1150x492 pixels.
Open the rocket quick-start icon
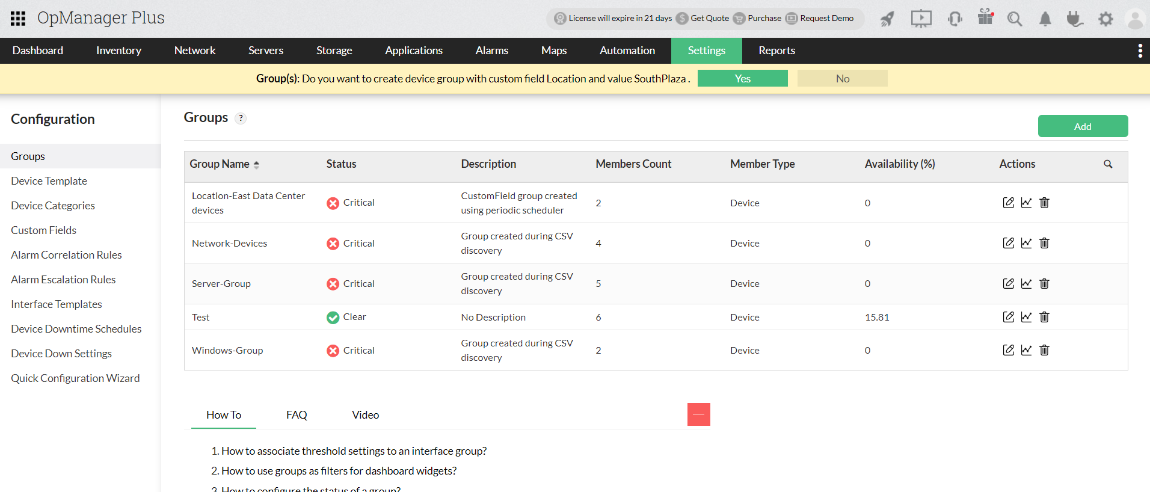(887, 19)
